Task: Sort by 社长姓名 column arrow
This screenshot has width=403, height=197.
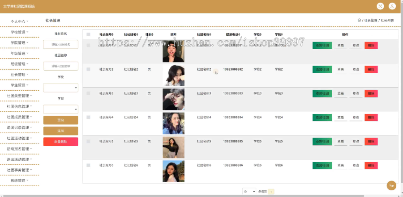Action: click(x=137, y=35)
